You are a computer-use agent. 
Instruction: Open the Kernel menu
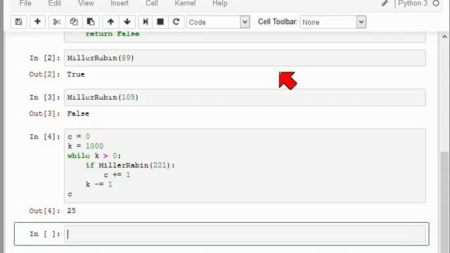[185, 4]
